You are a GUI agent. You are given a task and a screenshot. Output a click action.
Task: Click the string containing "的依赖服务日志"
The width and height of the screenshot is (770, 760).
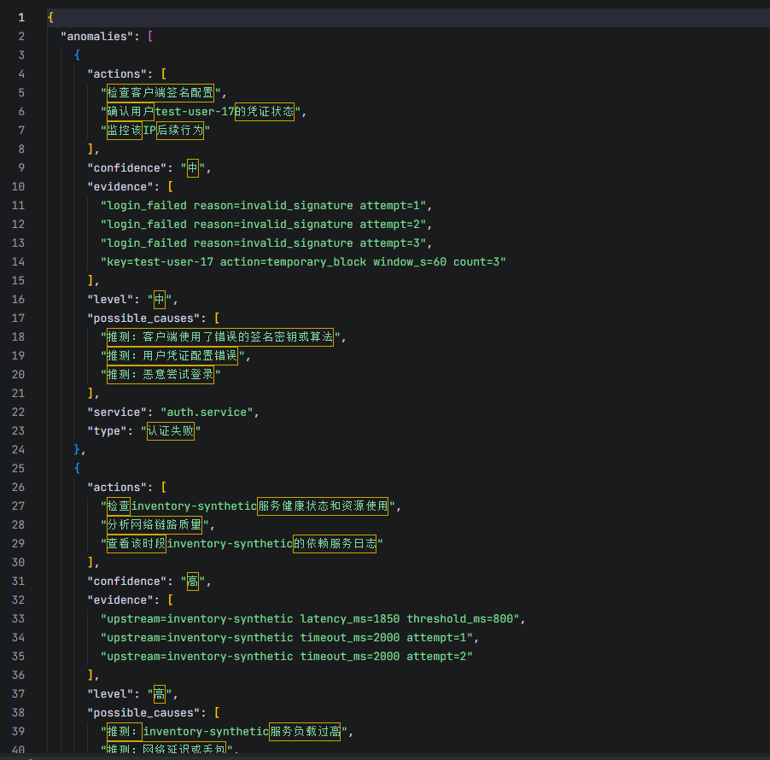point(242,544)
